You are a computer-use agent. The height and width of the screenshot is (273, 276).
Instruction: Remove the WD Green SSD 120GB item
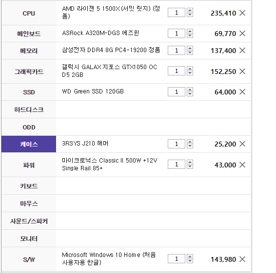pos(242,91)
